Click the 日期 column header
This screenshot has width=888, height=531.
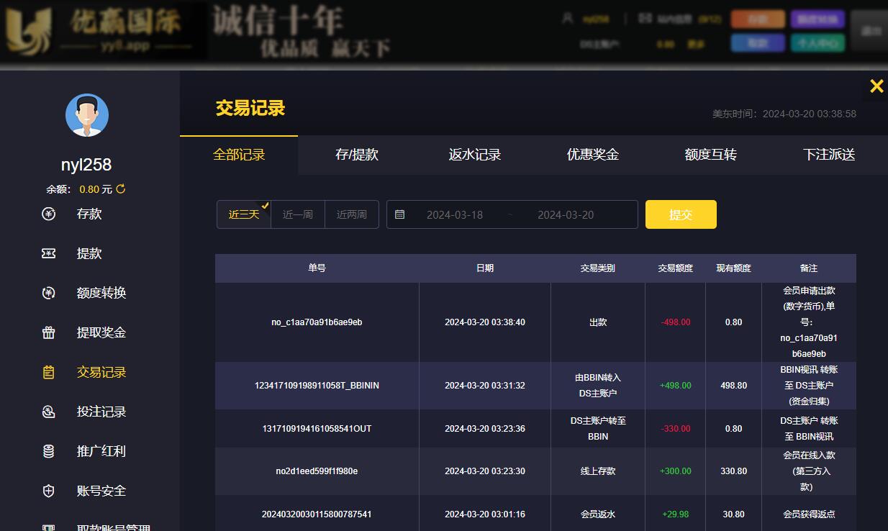point(485,268)
